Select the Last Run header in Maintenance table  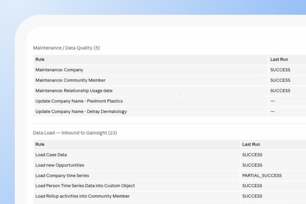(x=279, y=60)
